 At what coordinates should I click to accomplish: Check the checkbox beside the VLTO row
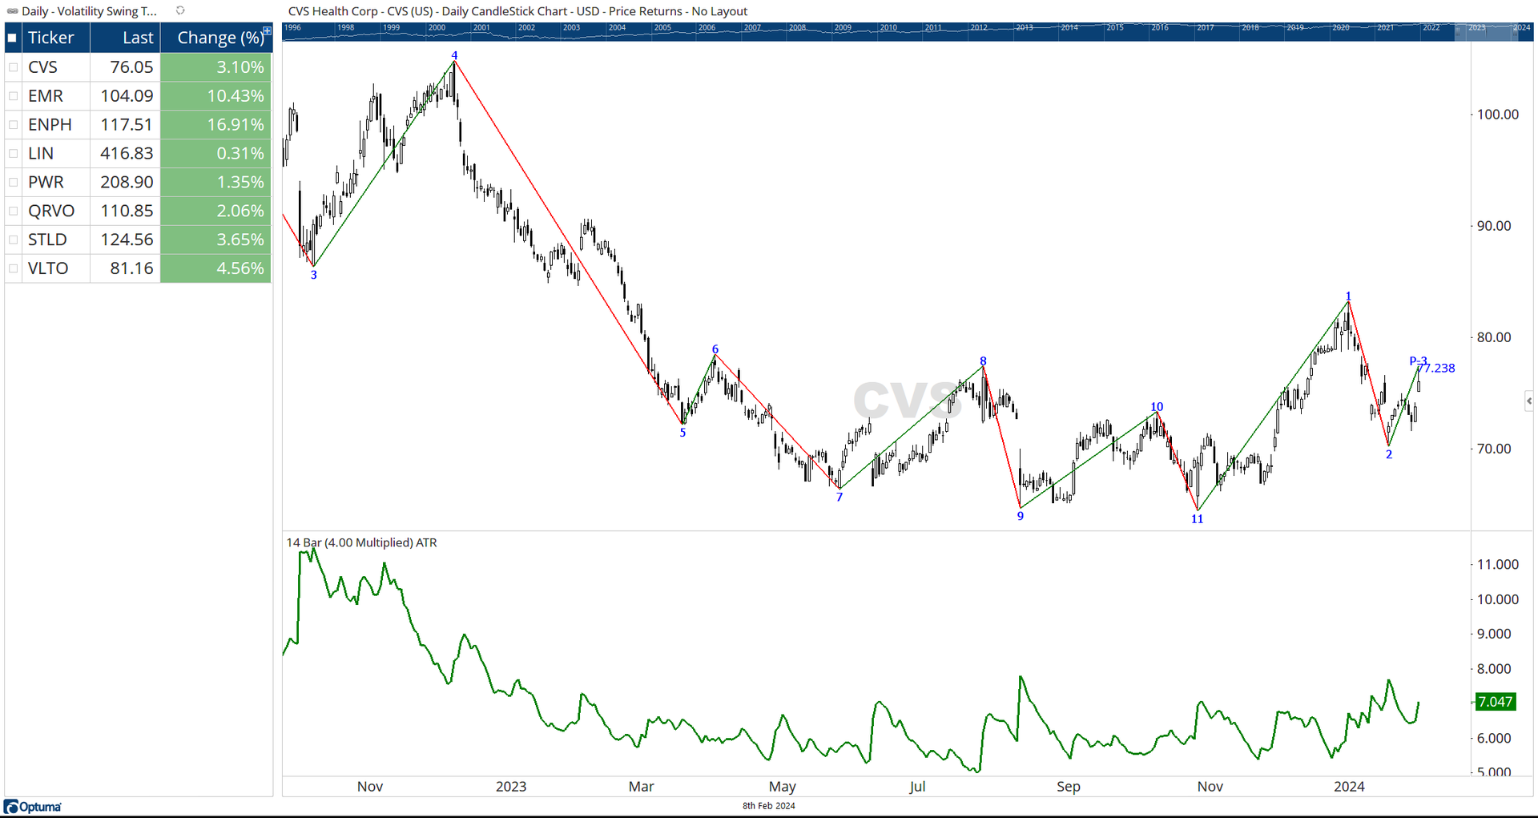12,268
